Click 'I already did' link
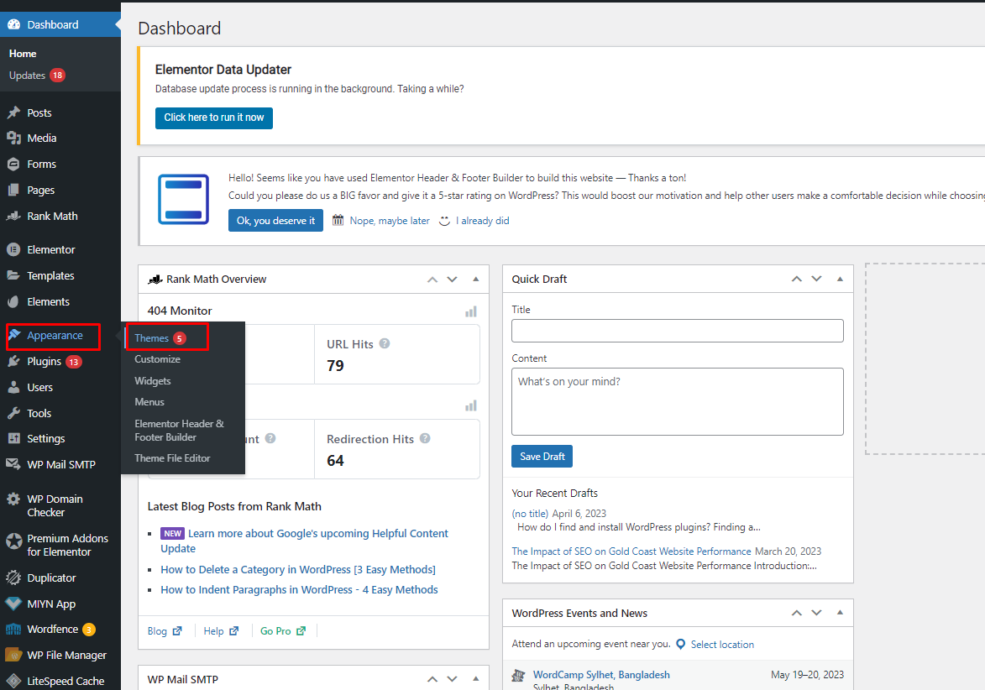 (483, 221)
